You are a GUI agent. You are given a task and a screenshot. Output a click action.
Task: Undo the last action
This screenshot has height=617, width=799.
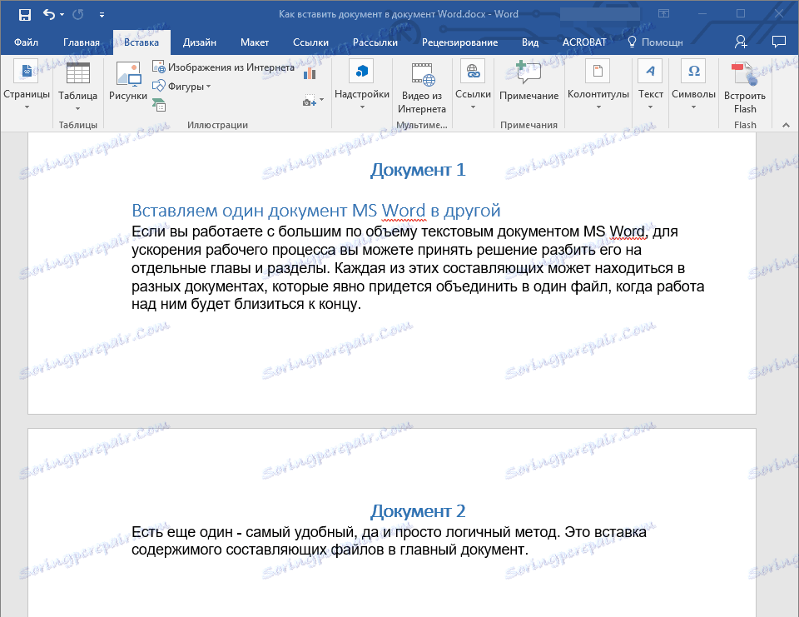click(x=49, y=15)
